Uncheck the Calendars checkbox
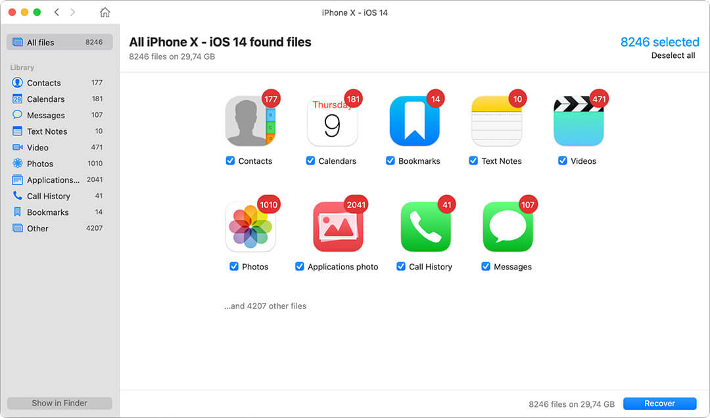Viewport: 710px width, 418px height. pyautogui.click(x=310, y=160)
